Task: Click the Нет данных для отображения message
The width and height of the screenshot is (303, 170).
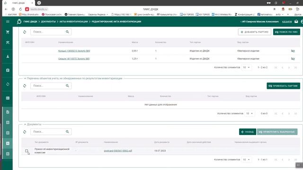Action: 160,105
